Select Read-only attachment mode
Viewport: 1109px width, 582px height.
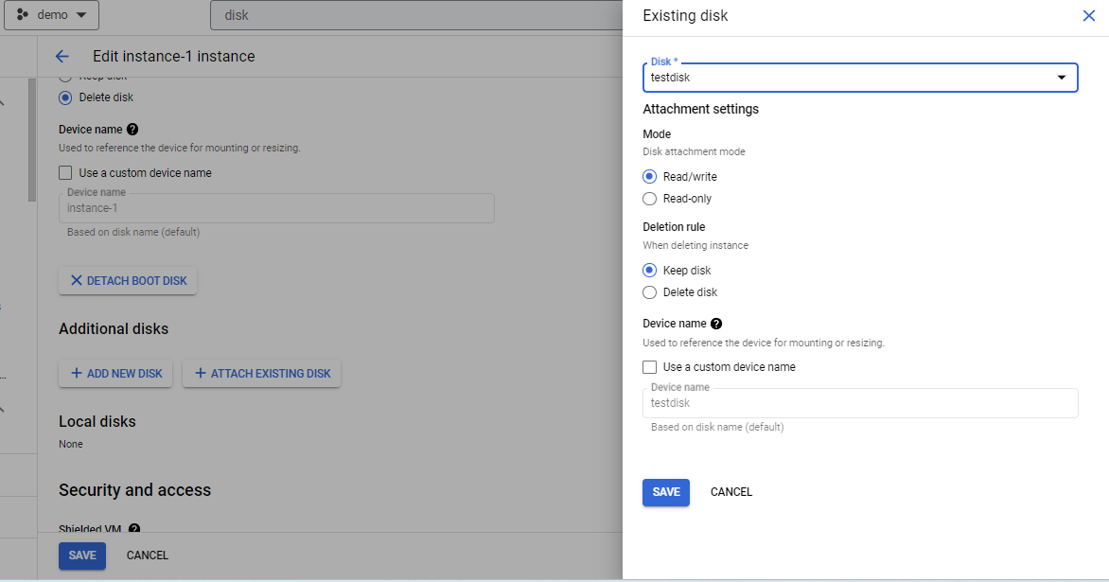click(649, 198)
